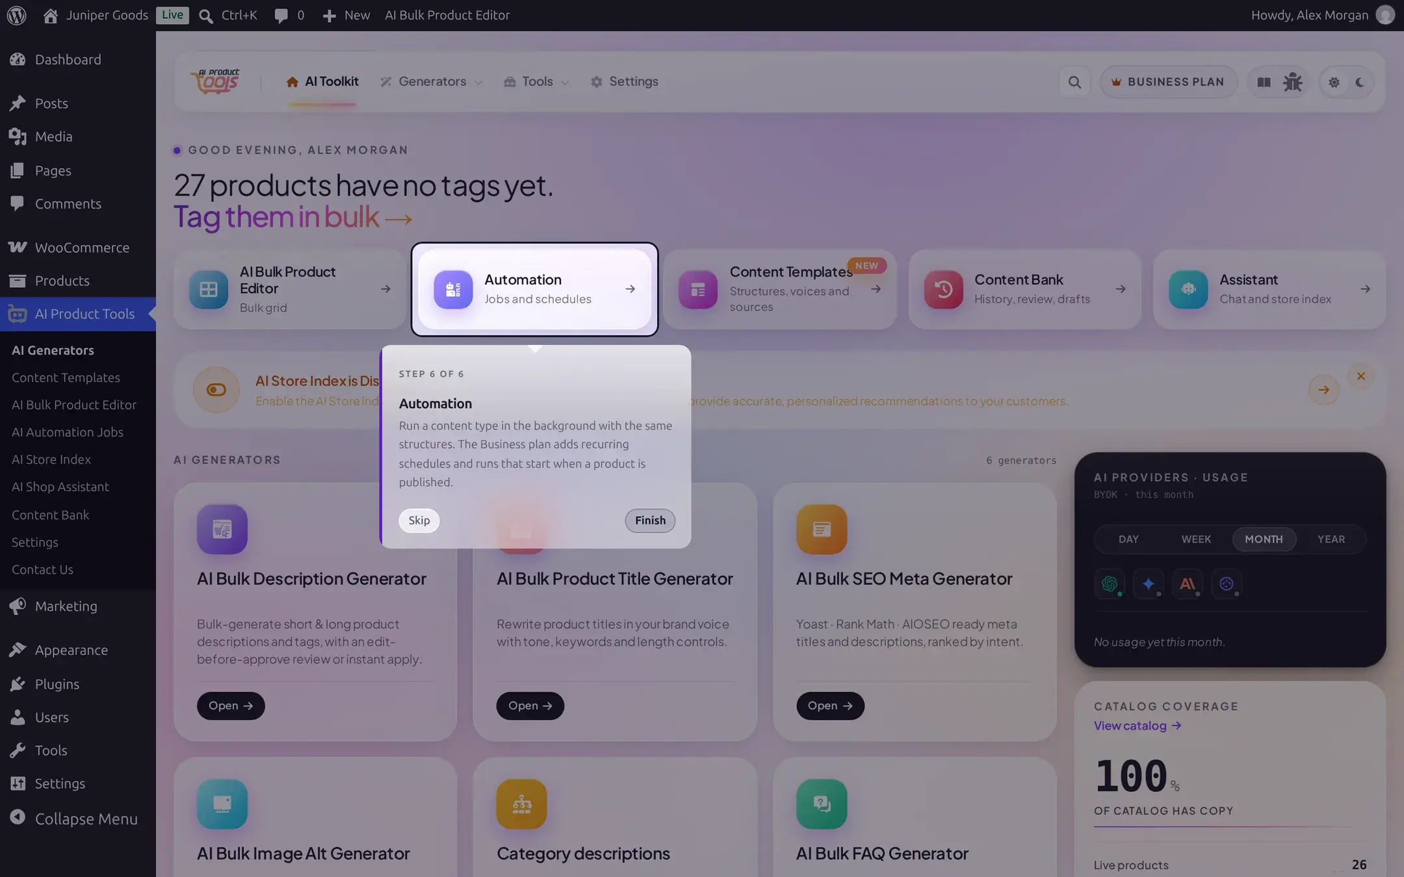The image size is (1404, 877).
Task: Click the Content Bank history icon
Action: 943,289
